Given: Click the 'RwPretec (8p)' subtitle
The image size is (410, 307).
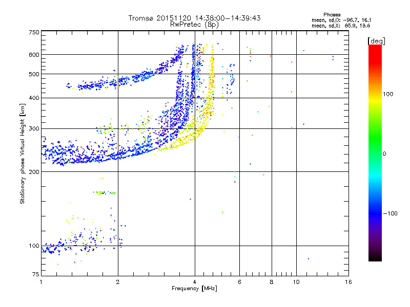Looking at the screenshot, I should [194, 25].
